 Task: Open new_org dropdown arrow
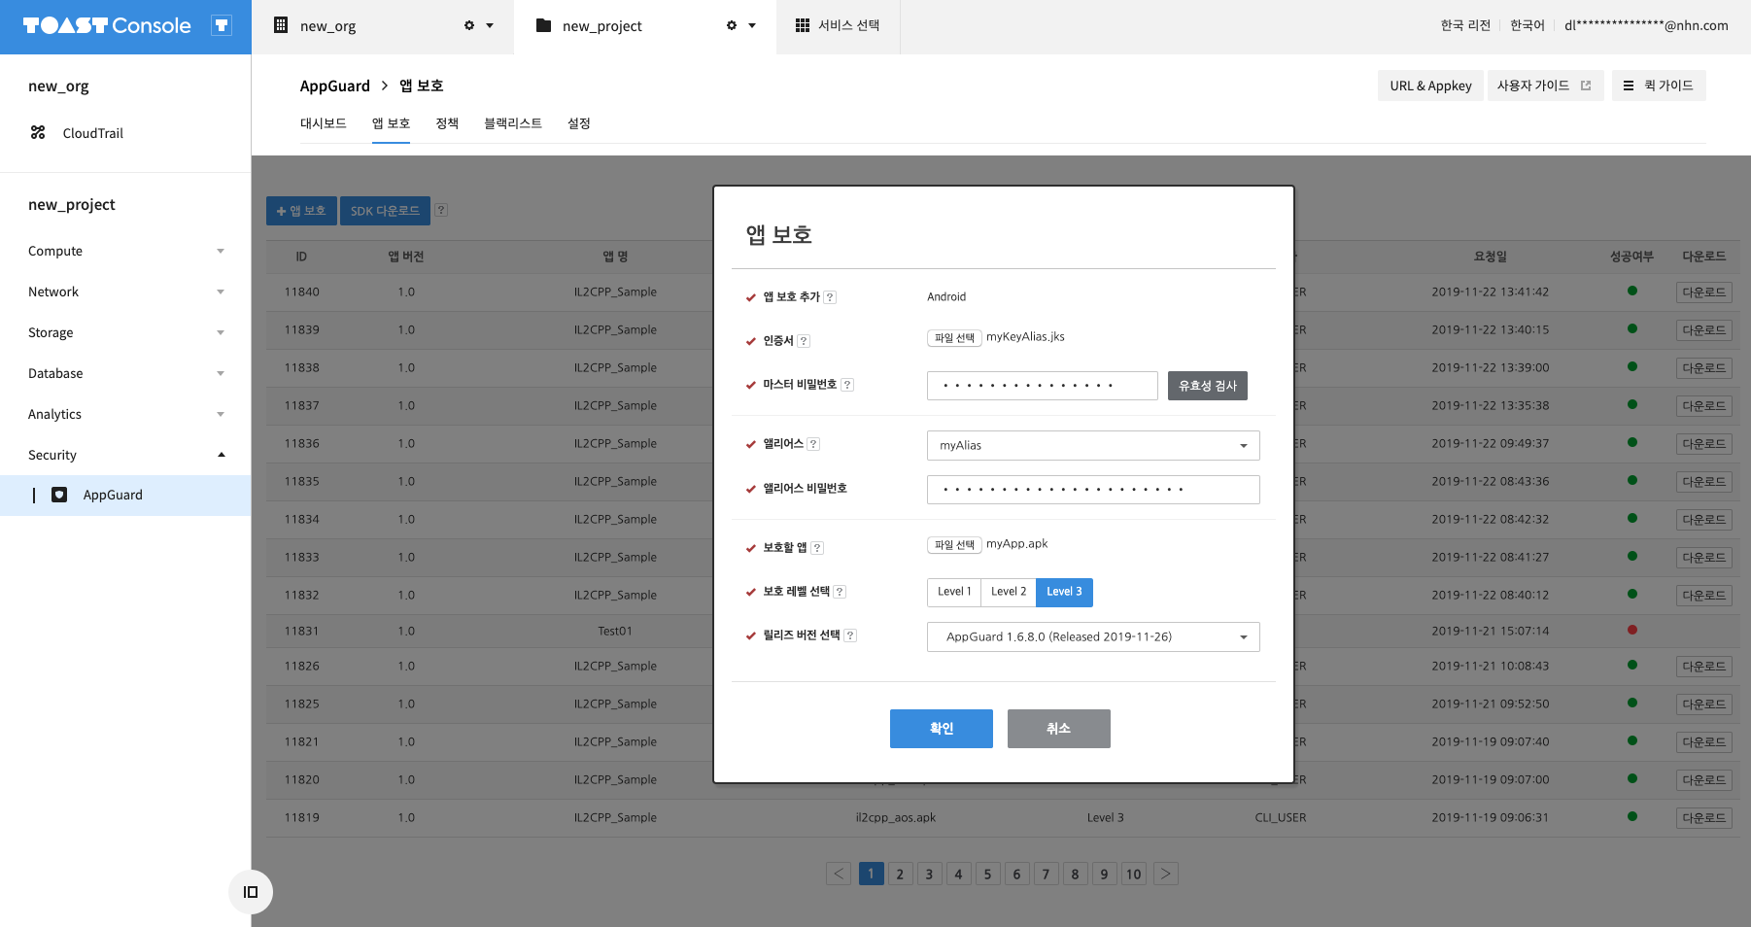click(x=490, y=26)
